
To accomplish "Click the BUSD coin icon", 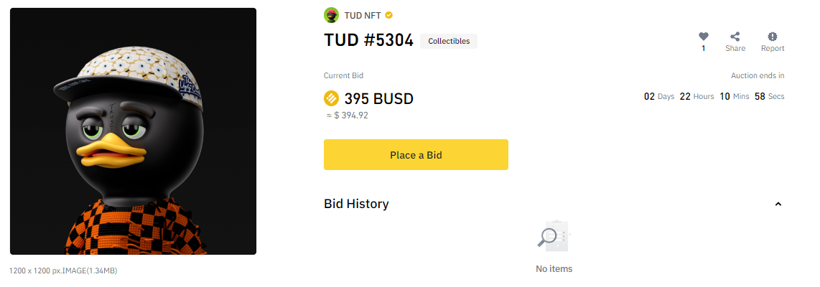I will 332,98.
